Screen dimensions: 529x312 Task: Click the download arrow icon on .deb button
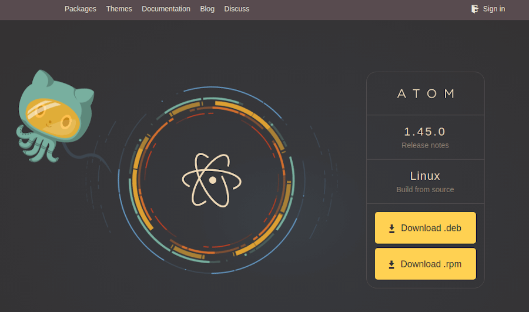coord(391,229)
